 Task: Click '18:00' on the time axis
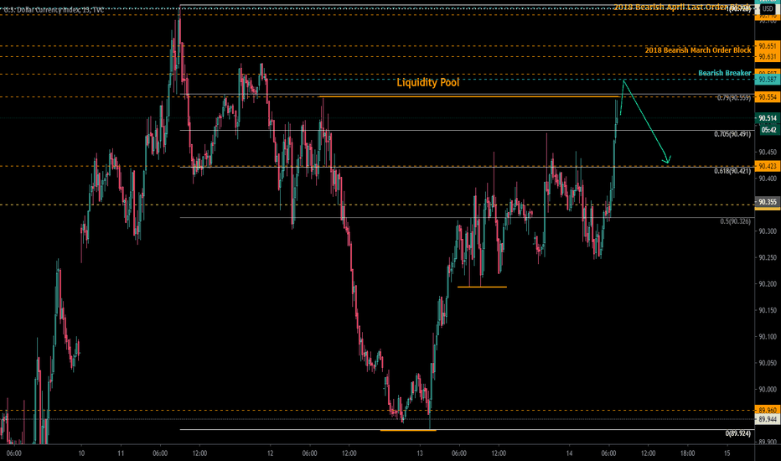coord(687,453)
